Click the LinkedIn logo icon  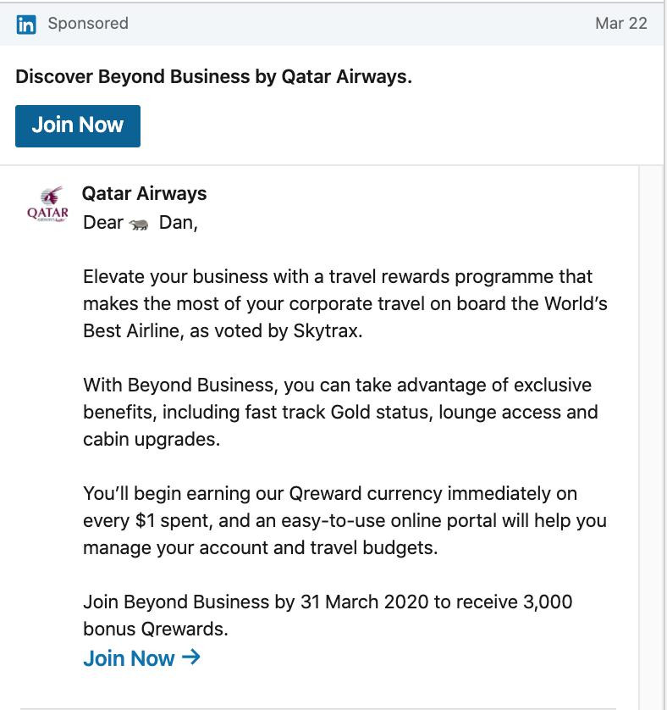[x=26, y=25]
